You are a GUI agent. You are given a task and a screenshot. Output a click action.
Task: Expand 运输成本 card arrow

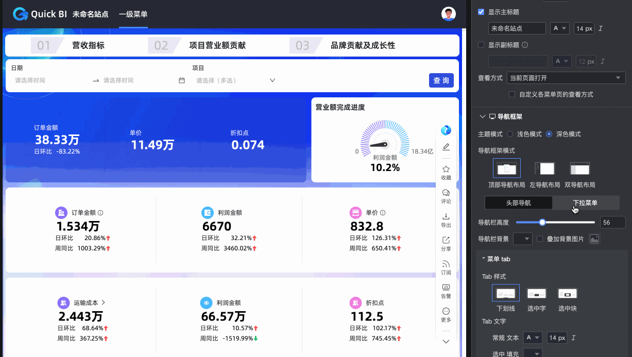(103, 302)
